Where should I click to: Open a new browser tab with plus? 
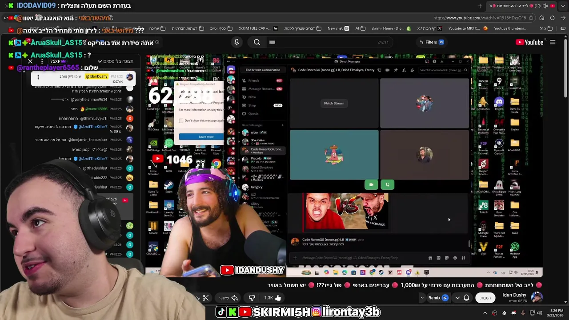(x=480, y=6)
